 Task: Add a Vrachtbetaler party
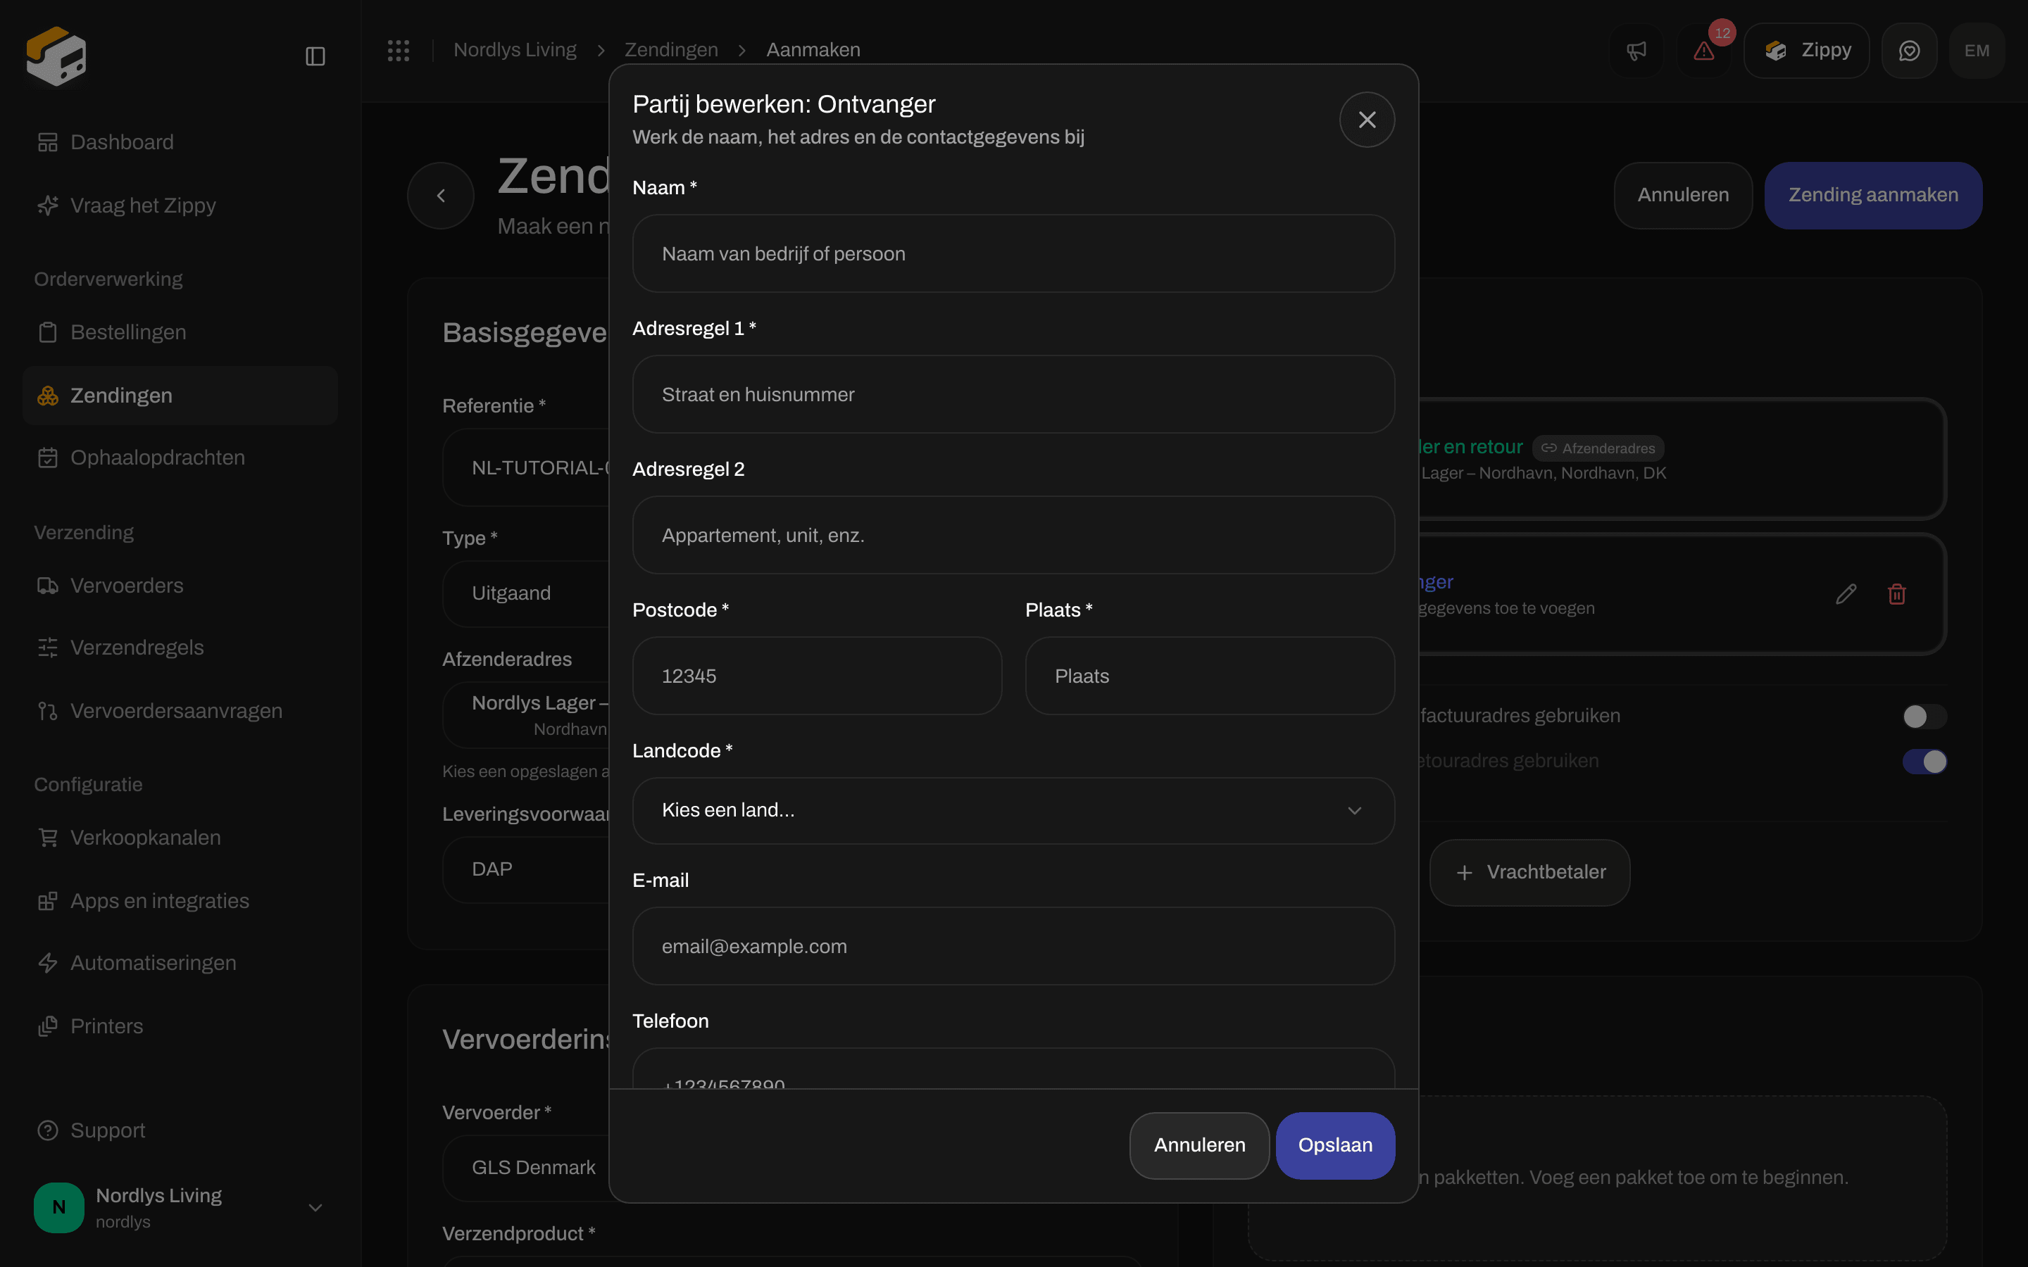(1529, 872)
